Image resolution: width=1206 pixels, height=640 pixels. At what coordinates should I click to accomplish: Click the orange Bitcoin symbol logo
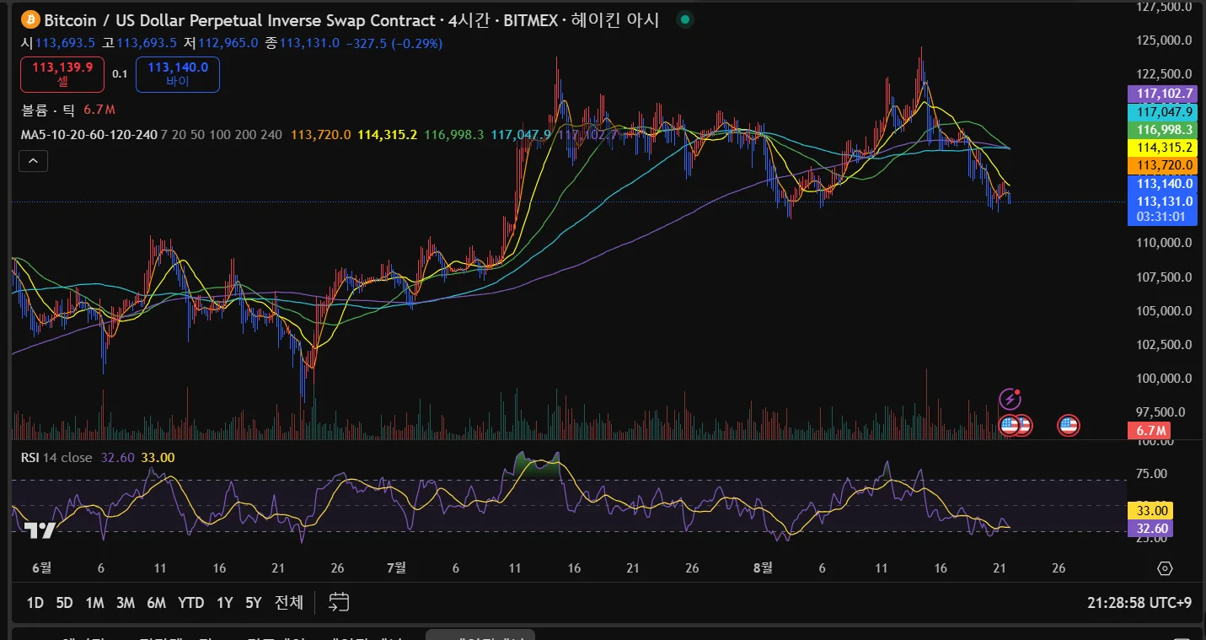(x=30, y=19)
